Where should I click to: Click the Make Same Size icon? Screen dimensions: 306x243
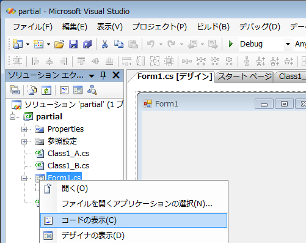[x=155, y=61]
